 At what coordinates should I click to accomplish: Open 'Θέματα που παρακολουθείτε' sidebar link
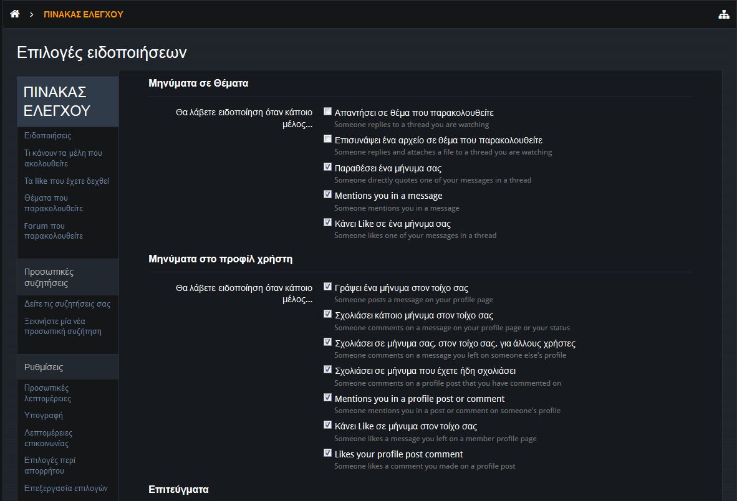53,203
